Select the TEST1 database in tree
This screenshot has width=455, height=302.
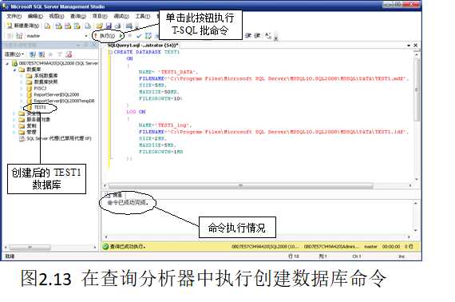[40, 107]
